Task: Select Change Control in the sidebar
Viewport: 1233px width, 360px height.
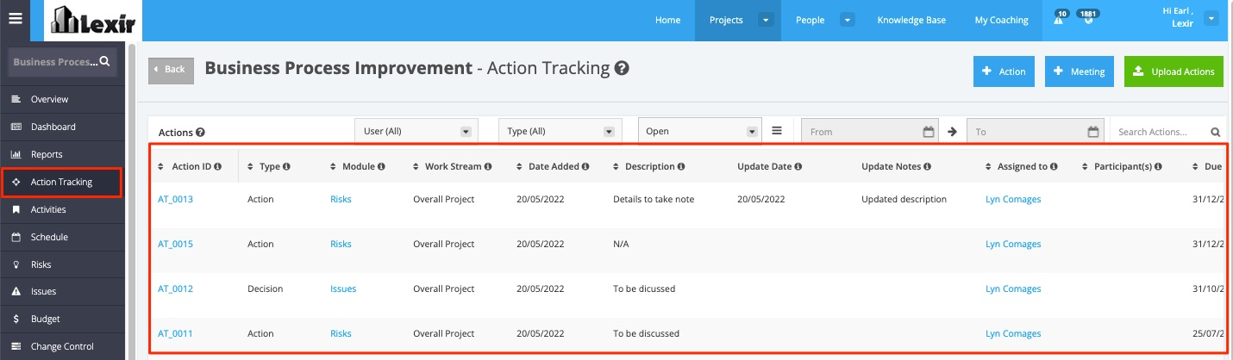Action: 63,346
